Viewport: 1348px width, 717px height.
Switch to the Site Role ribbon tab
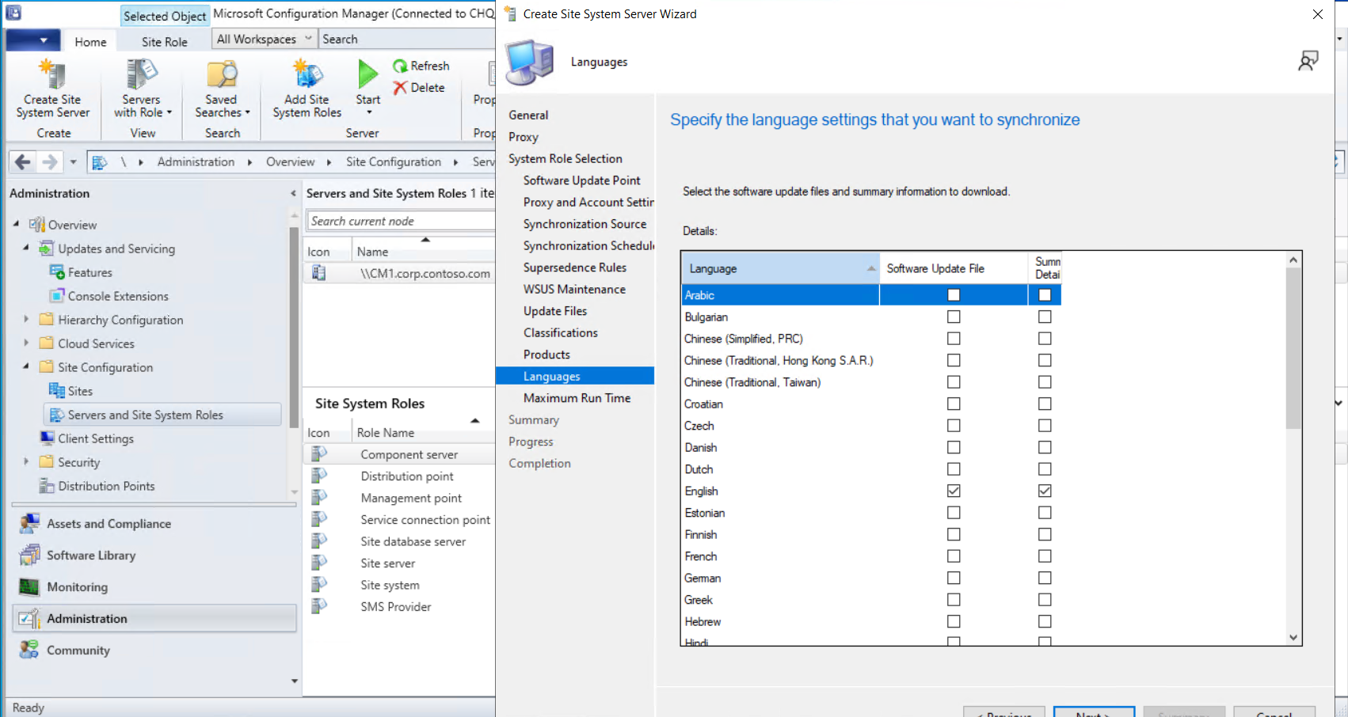click(x=165, y=42)
